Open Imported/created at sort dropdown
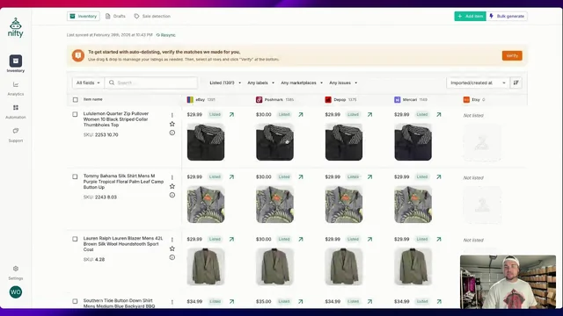This screenshot has height=316, width=563. (x=478, y=83)
